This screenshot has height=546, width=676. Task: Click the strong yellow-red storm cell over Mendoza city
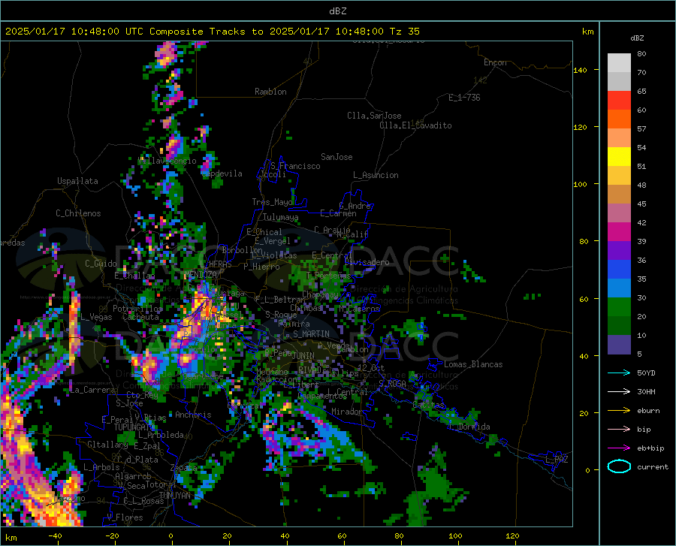[x=207, y=307]
